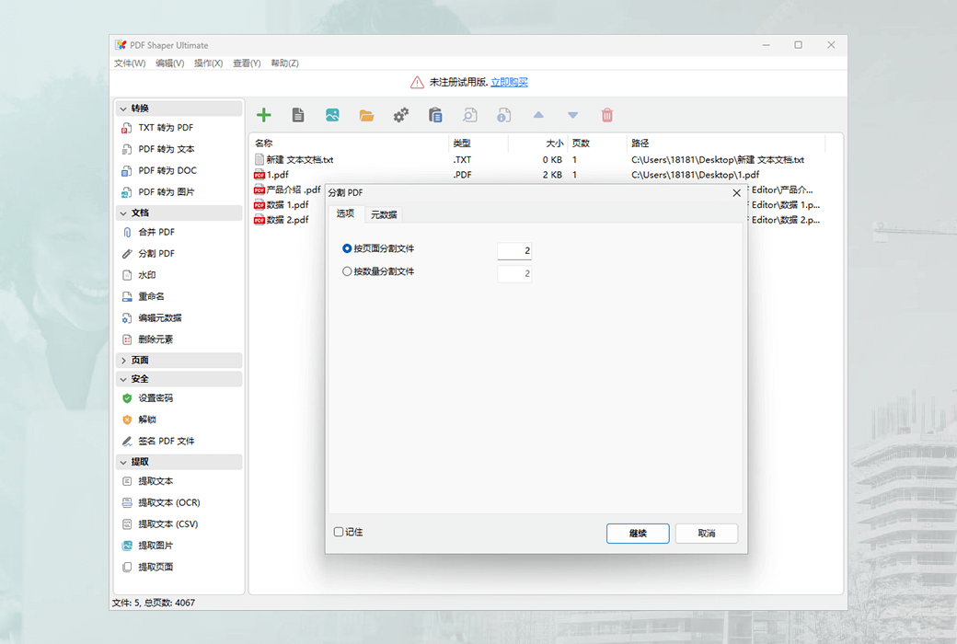
Task: Select 按页面分割文件 radio button
Action: [346, 250]
